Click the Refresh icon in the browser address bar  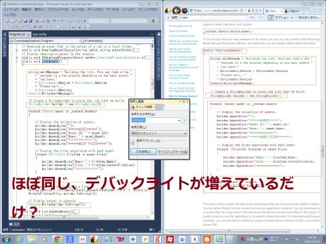[256, 10]
